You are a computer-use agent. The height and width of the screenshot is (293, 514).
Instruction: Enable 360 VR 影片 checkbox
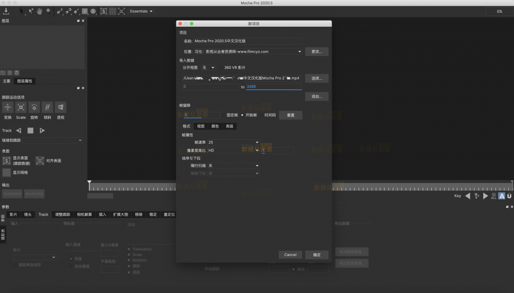coord(221,67)
